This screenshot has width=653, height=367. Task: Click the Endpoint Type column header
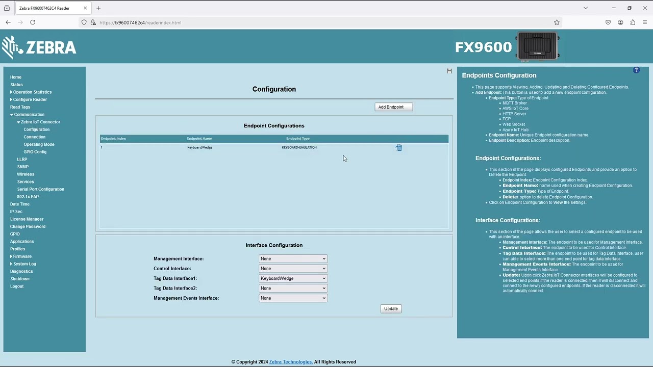298,139
